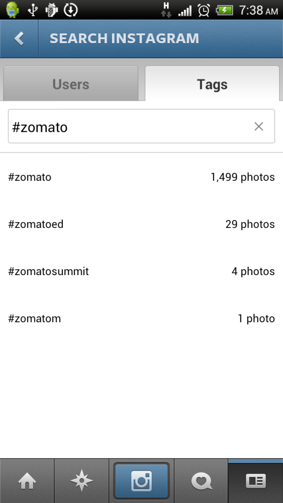The height and width of the screenshot is (503, 283).
Task: Open the #zomato tag result
Action: (141, 177)
